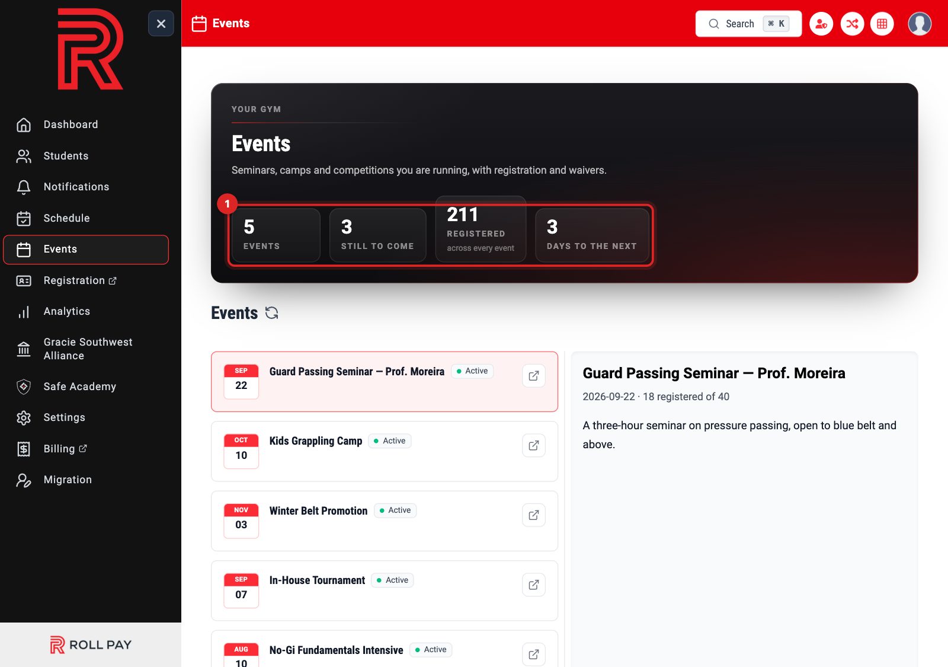
Task: Click the 211 Registered stat card
Action: pos(481,229)
